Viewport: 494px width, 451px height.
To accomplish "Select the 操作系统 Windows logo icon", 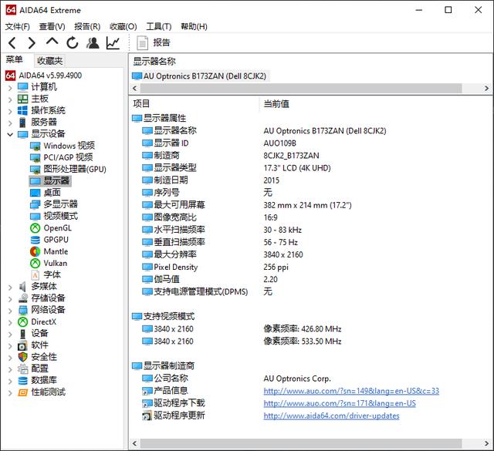I will (22, 110).
